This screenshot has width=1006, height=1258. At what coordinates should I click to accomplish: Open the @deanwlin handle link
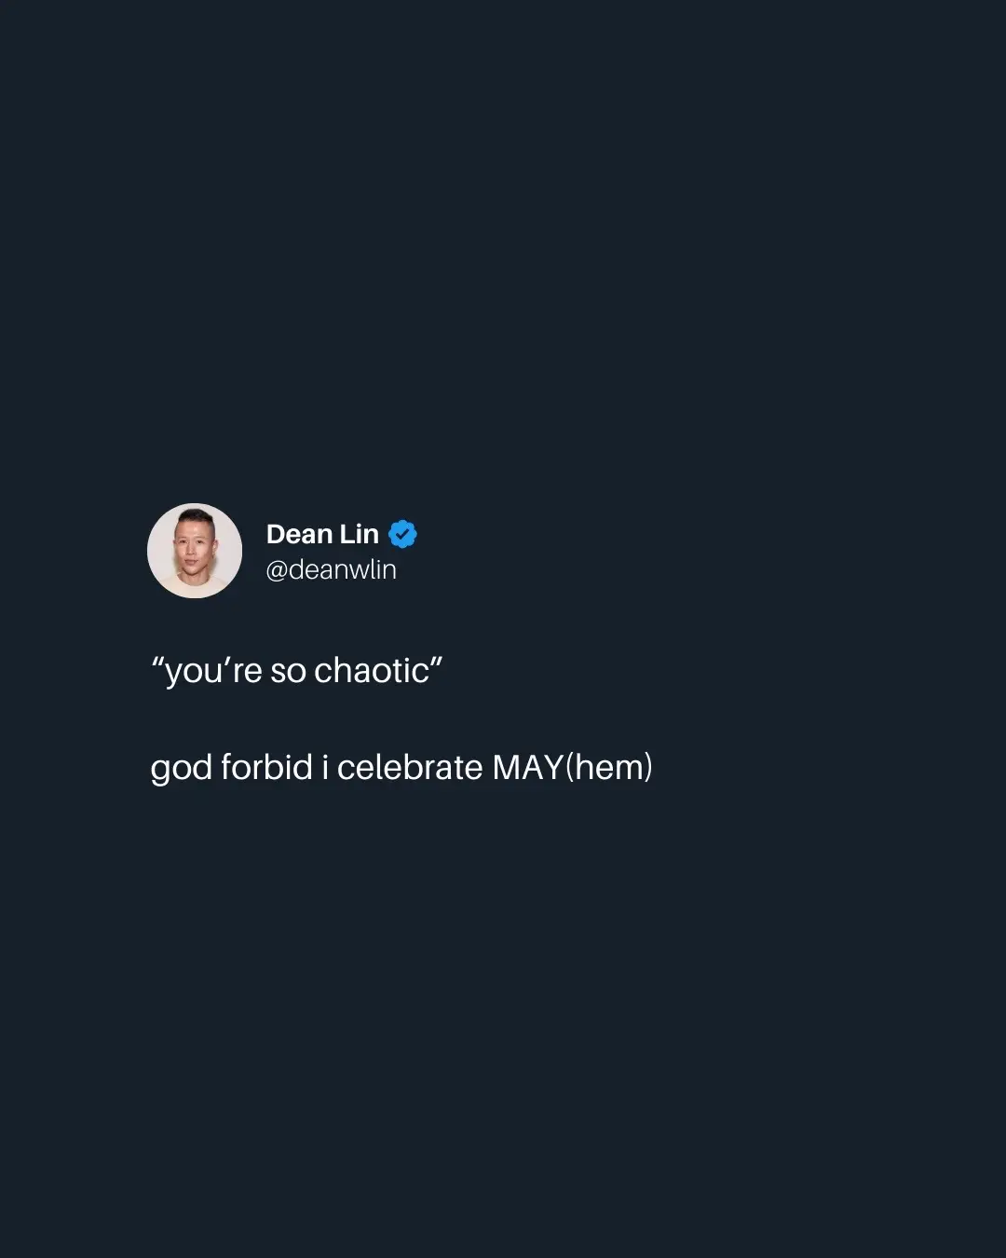[332, 569]
